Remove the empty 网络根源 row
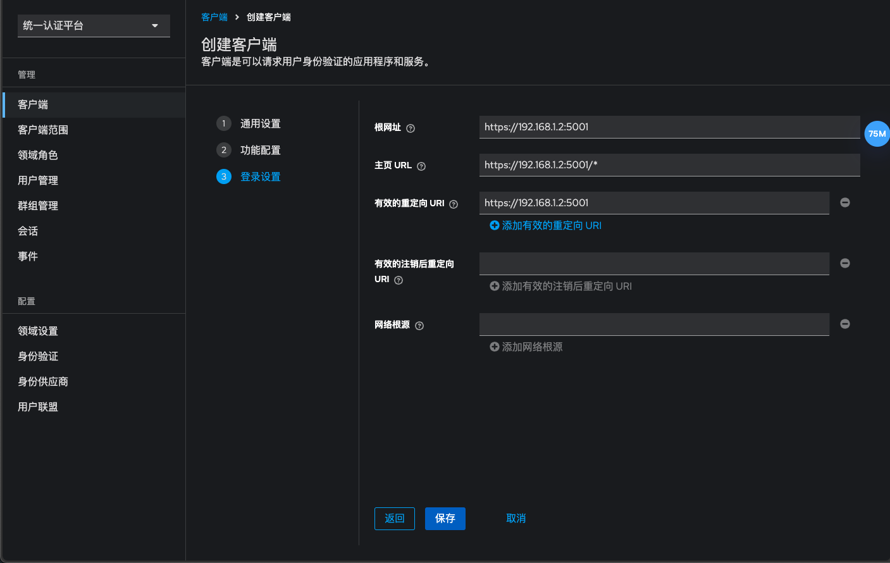The image size is (890, 563). coord(844,324)
